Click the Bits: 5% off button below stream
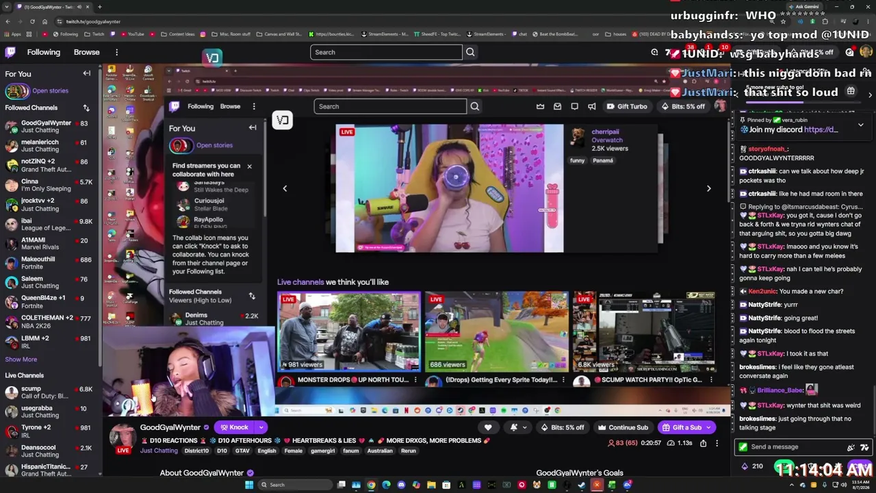Image resolution: width=876 pixels, height=493 pixels. tap(563, 427)
